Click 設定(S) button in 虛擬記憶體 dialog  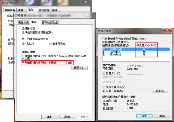[160, 91]
